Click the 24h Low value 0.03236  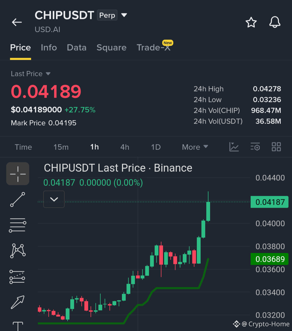pyautogui.click(x=267, y=100)
